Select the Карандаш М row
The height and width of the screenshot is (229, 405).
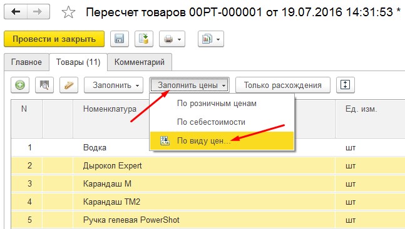[x=208, y=183]
